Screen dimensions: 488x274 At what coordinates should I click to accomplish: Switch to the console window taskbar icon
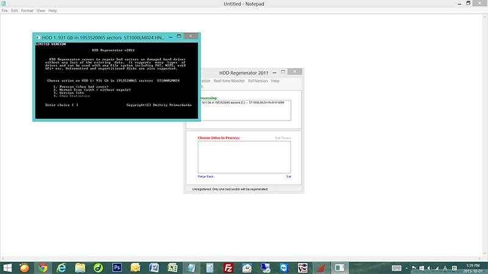click(x=340, y=268)
